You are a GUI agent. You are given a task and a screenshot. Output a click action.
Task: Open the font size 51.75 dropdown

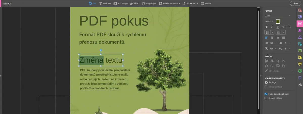(x=269, y=21)
